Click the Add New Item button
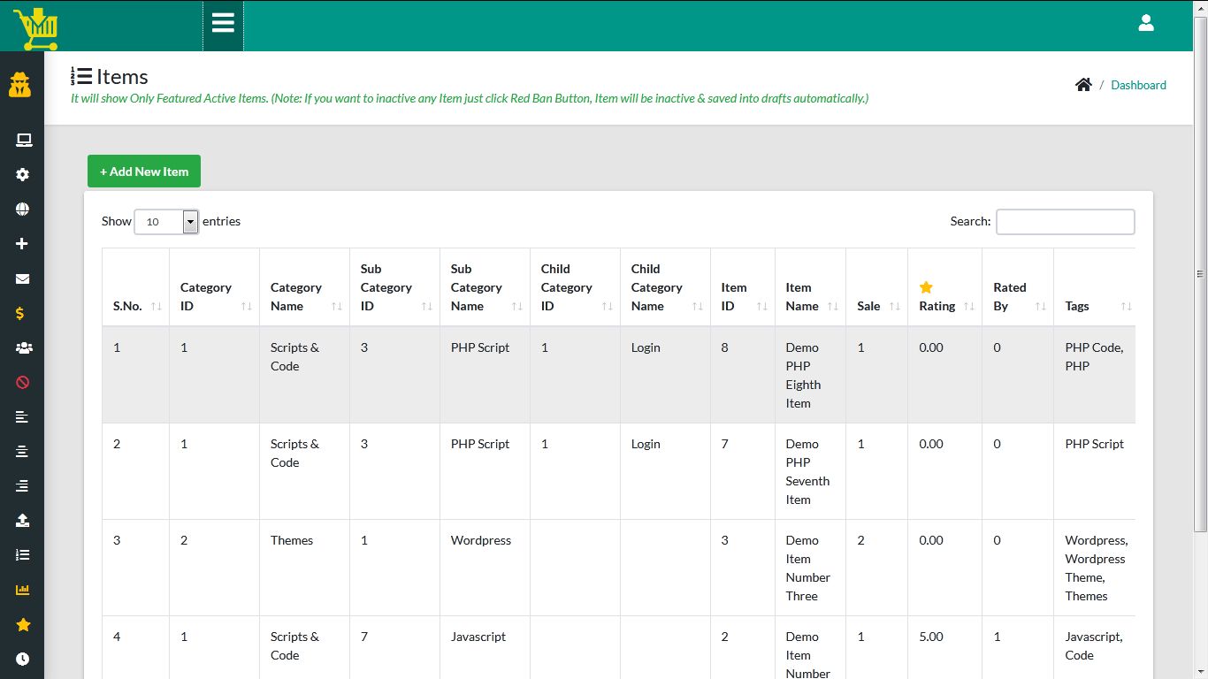Viewport: 1208px width, 679px height. 144,172
